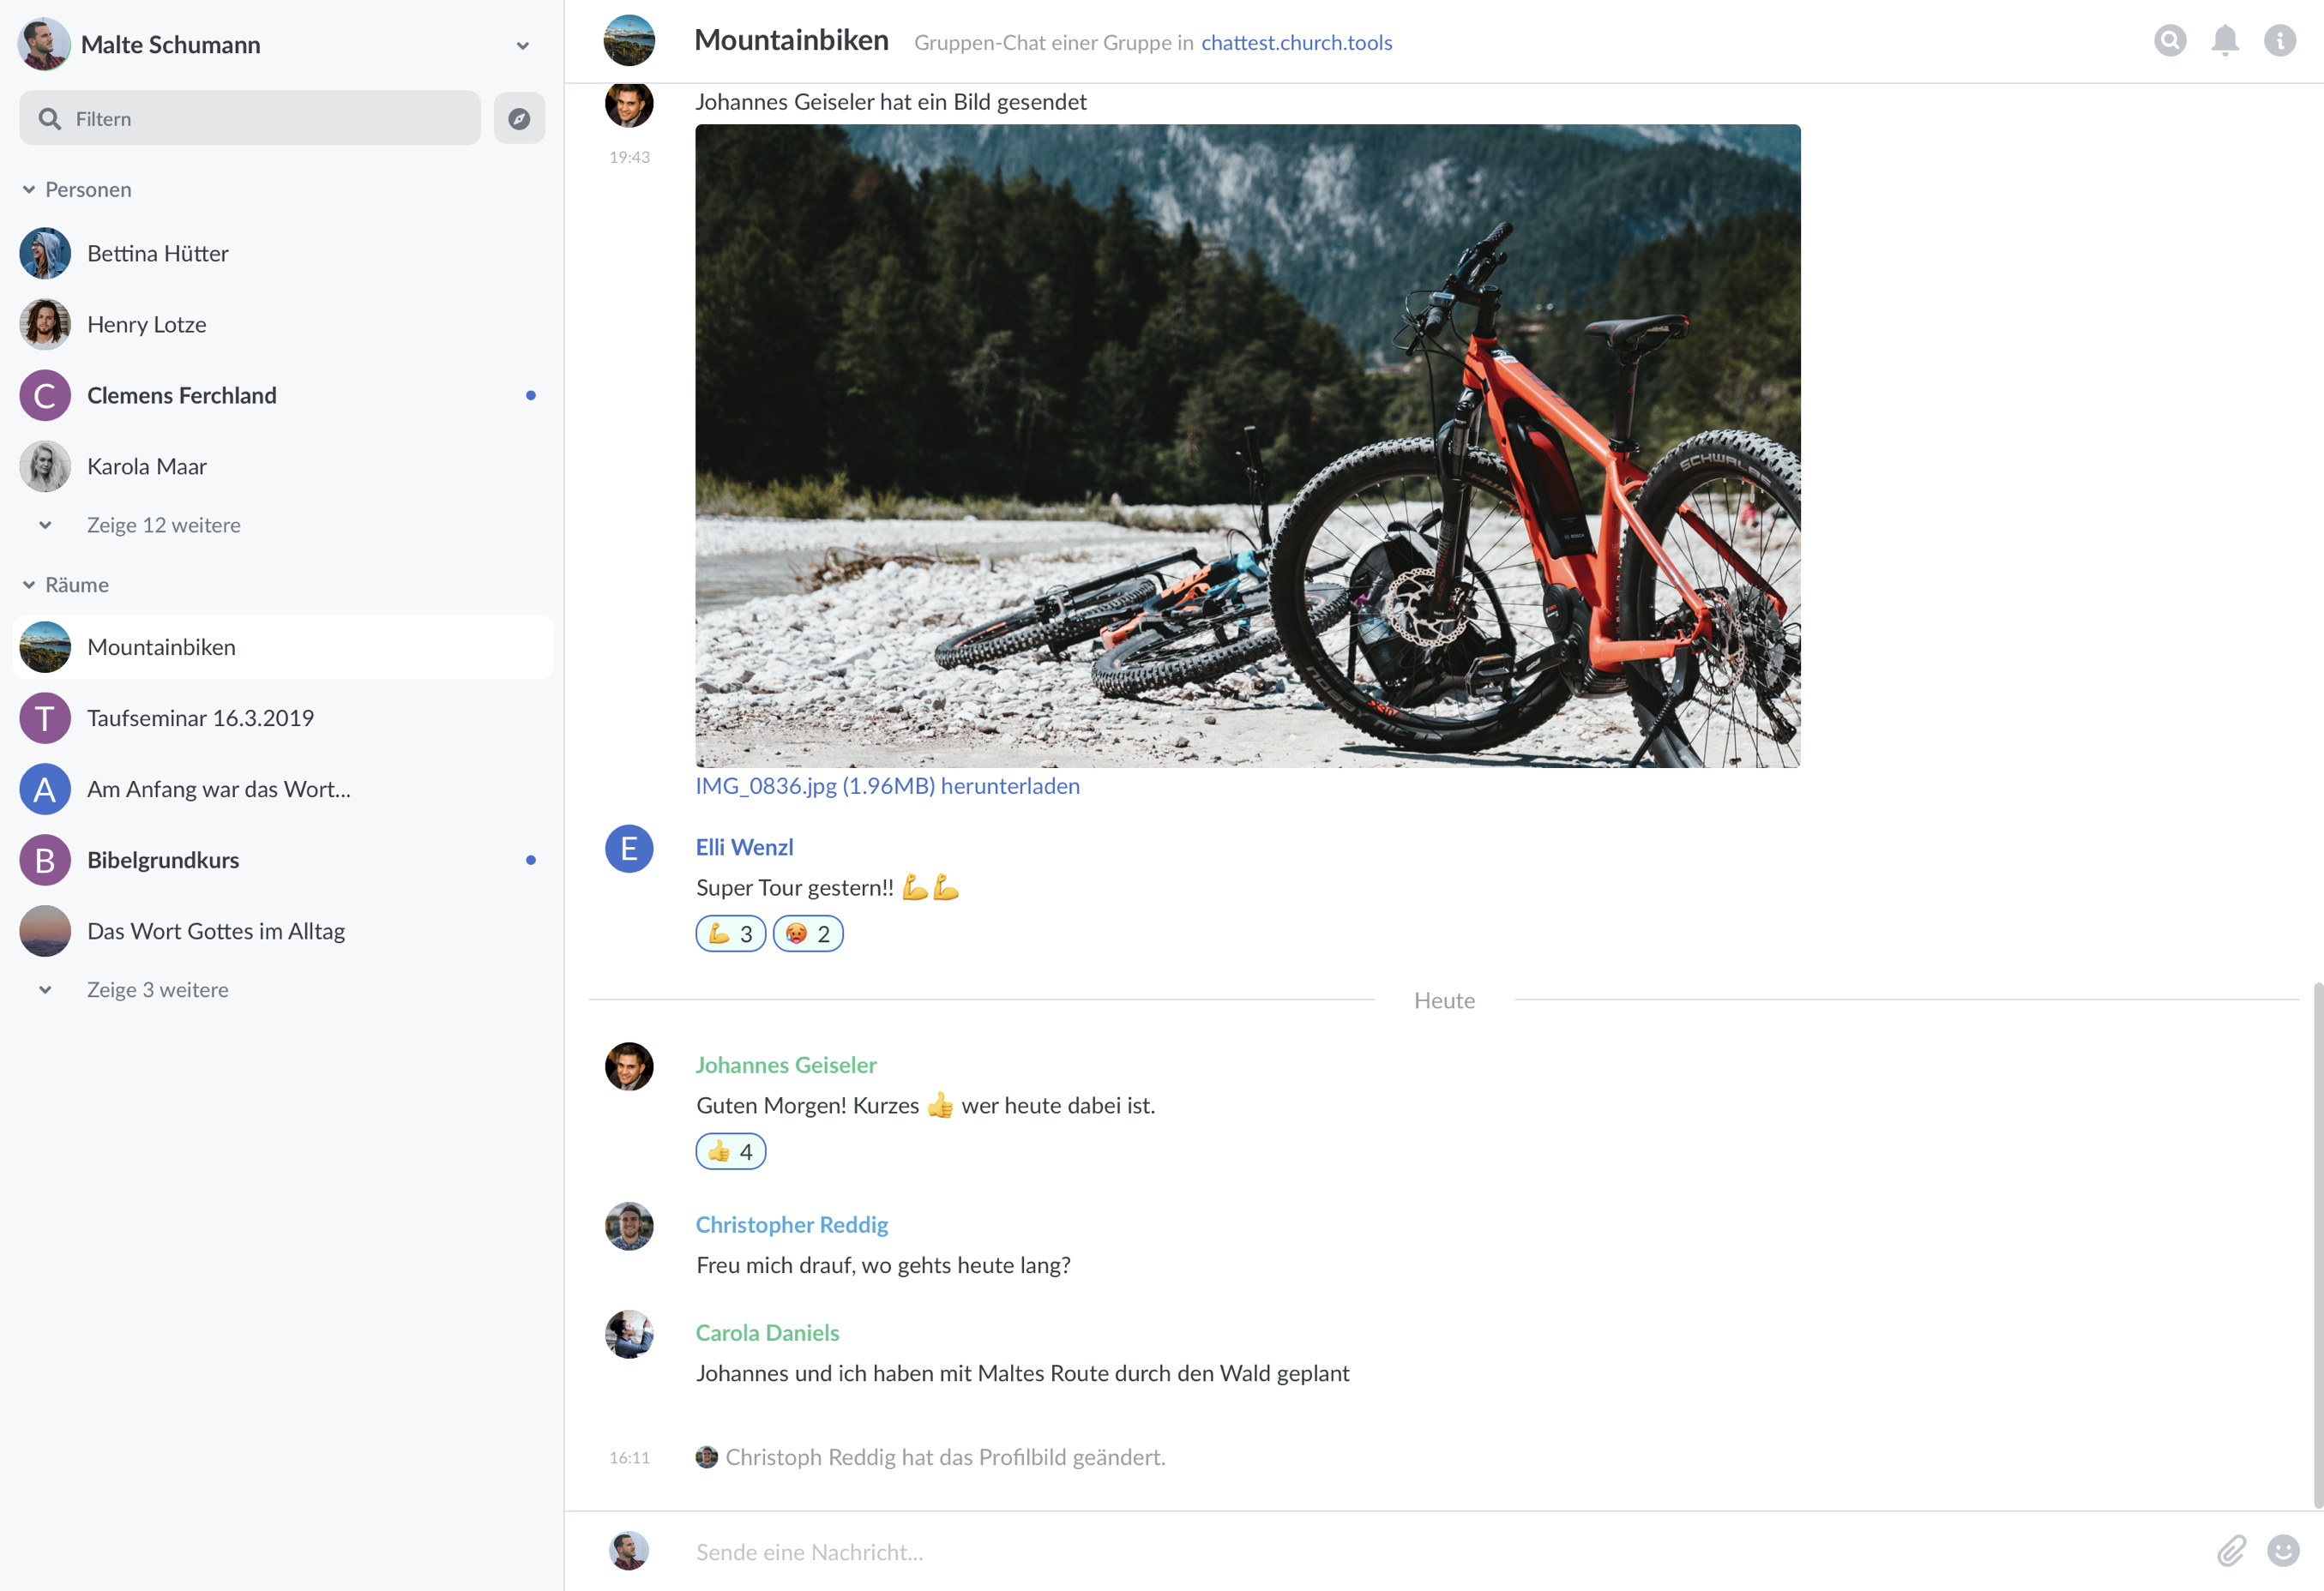The image size is (2324, 1591).
Task: Click the Mountainbiken room avatar in header
Action: tap(629, 41)
